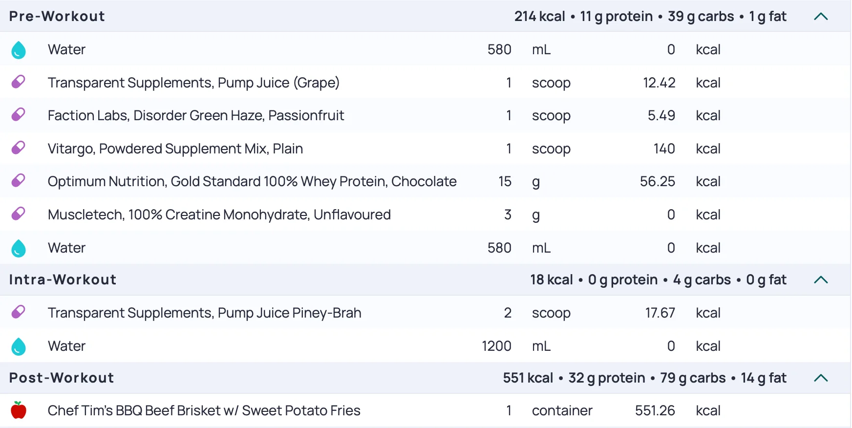The image size is (852, 428).
Task: Collapse the Intra-Workout section chevron
Action: tap(821, 280)
